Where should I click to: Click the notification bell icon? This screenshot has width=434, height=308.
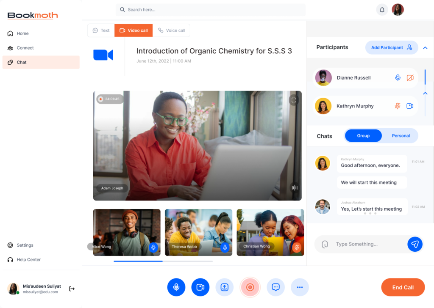coord(382,10)
